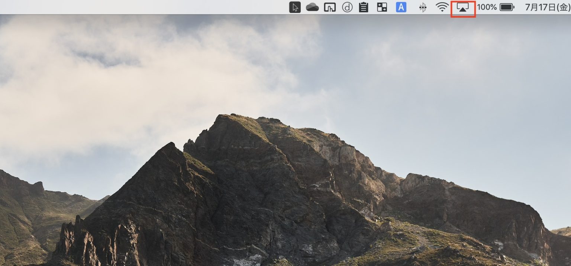Open the Wi-Fi status menu
The height and width of the screenshot is (266, 571).
[442, 7]
